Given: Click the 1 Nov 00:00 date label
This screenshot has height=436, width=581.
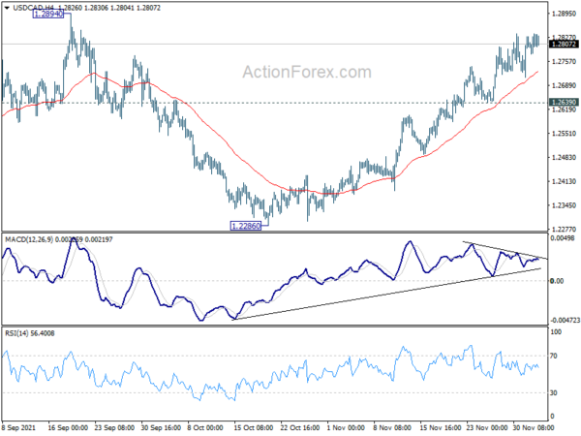Looking at the screenshot, I should pos(346,428).
